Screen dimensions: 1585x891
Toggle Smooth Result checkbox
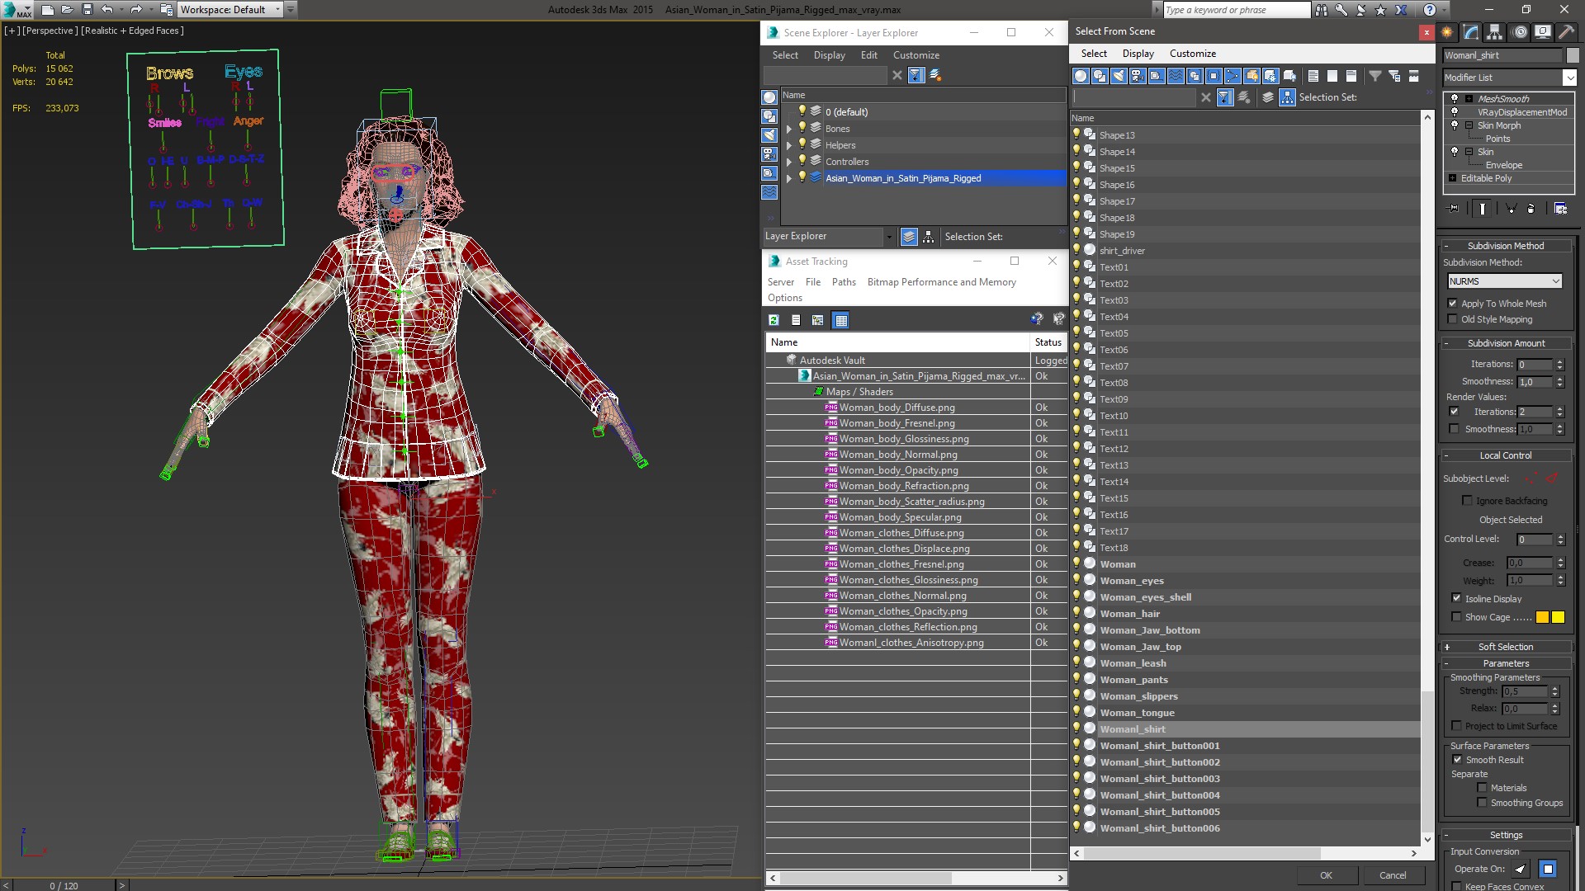tap(1457, 760)
